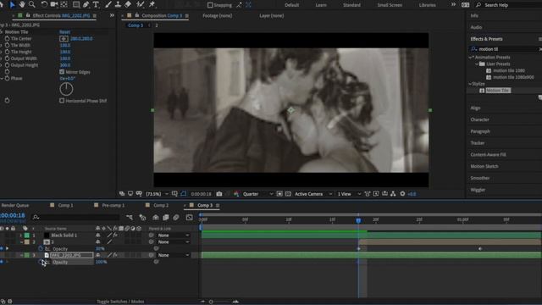
Task: Select the Hand tool
Action: pos(22,4)
